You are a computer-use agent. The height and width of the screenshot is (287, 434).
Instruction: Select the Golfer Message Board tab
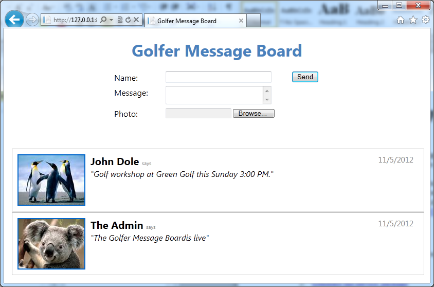[x=195, y=21]
